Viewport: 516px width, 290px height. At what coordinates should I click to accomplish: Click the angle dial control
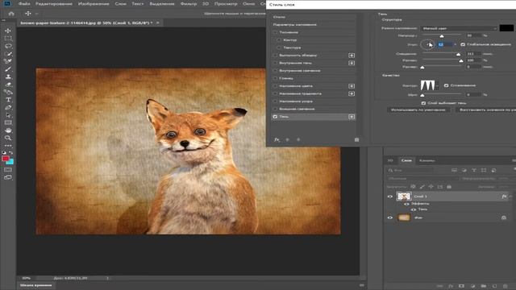coord(427,44)
